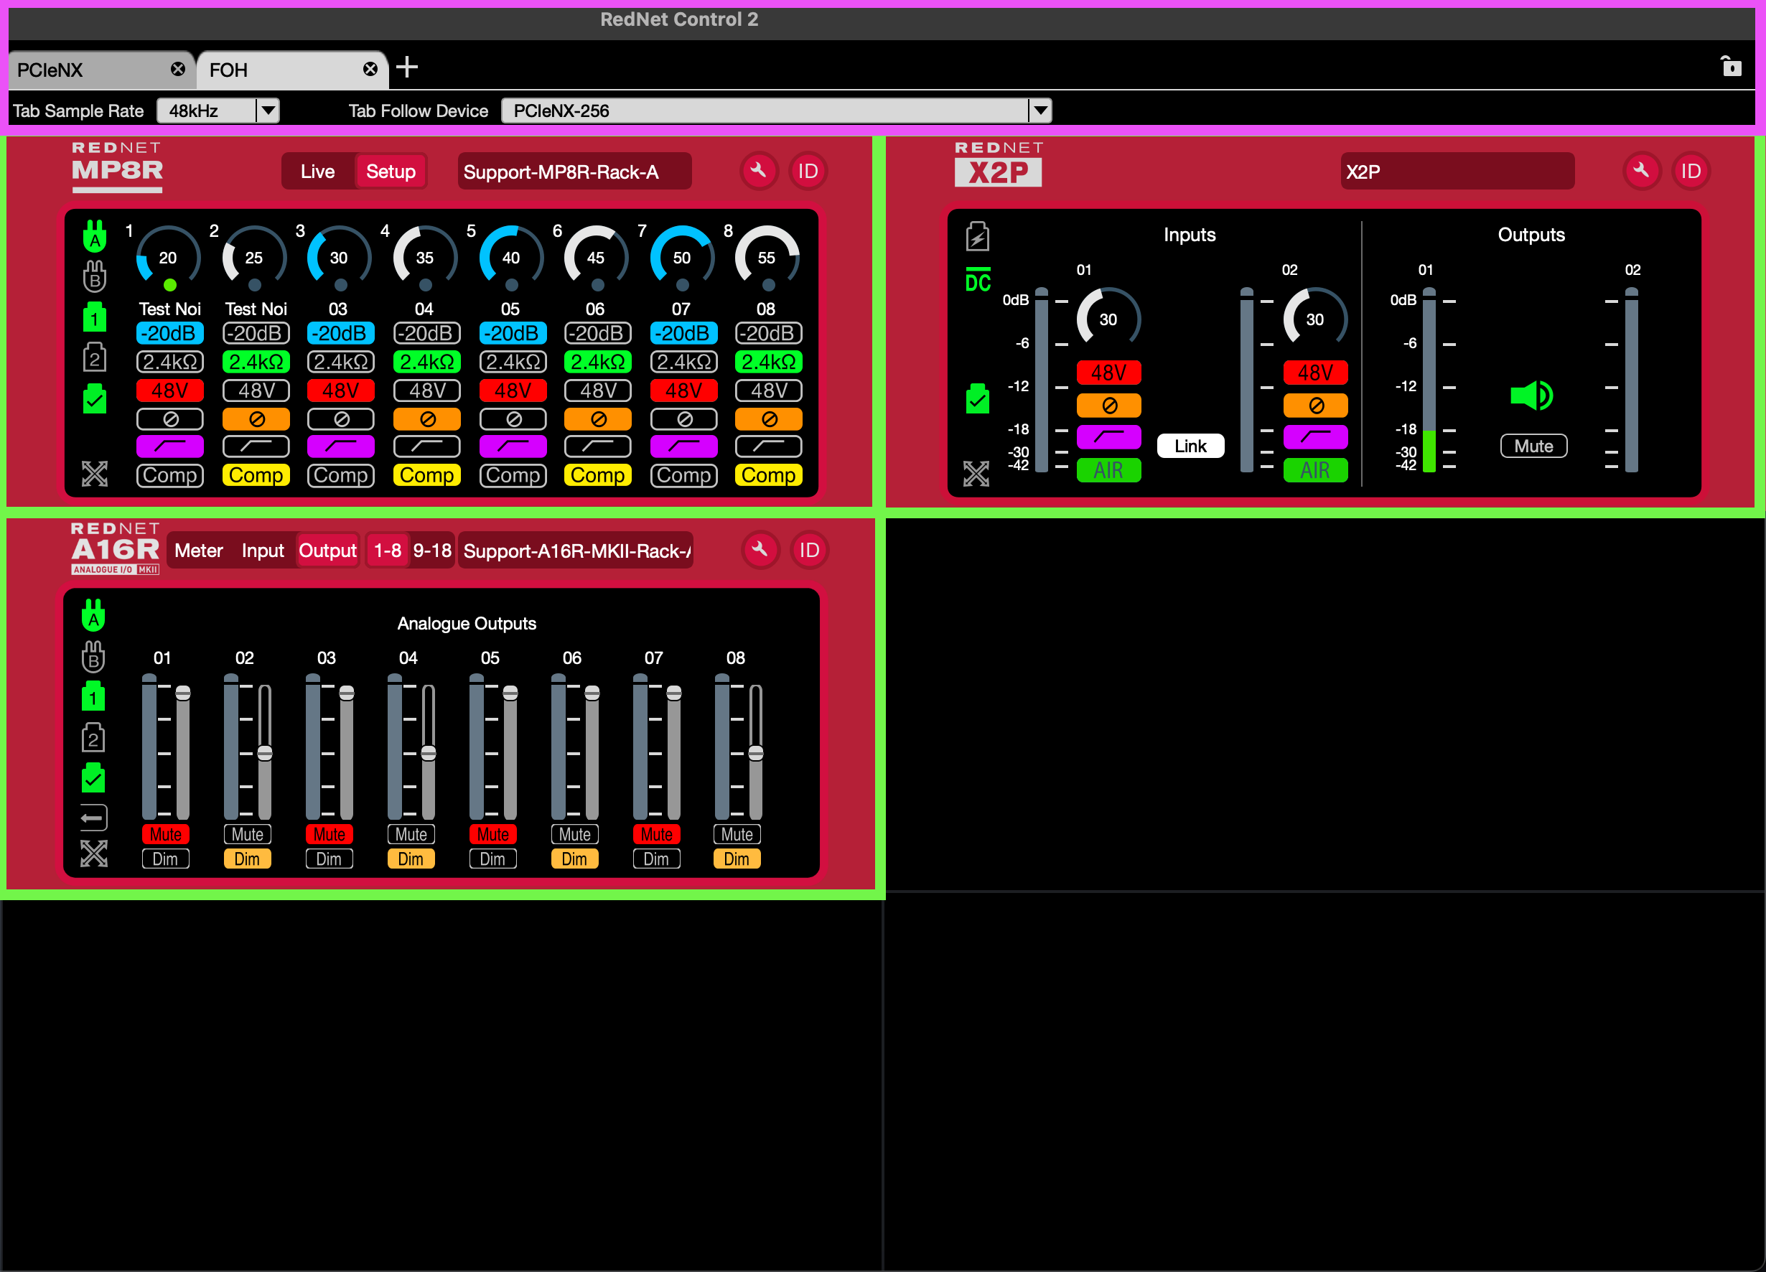Dim A16R analogue output 07
This screenshot has height=1272, width=1766.
click(656, 859)
